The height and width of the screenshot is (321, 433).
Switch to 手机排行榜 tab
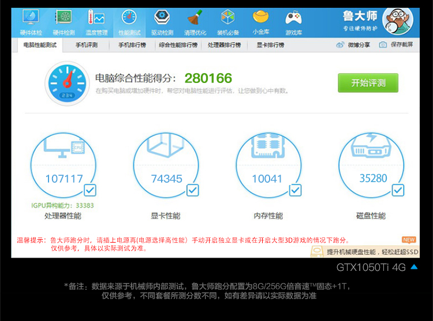[x=132, y=45]
